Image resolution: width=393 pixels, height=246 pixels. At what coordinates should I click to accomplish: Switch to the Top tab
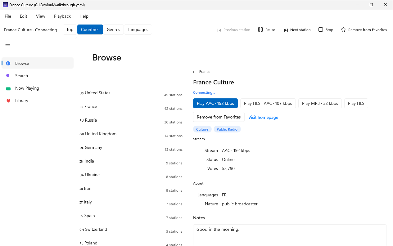pyautogui.click(x=70, y=29)
